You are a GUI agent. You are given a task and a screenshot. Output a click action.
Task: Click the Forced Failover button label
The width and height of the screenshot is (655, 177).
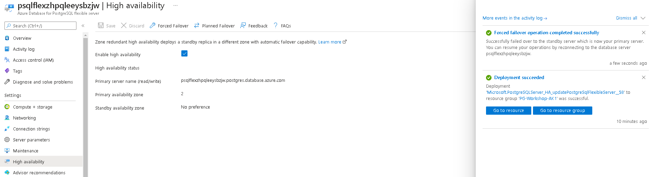click(173, 26)
